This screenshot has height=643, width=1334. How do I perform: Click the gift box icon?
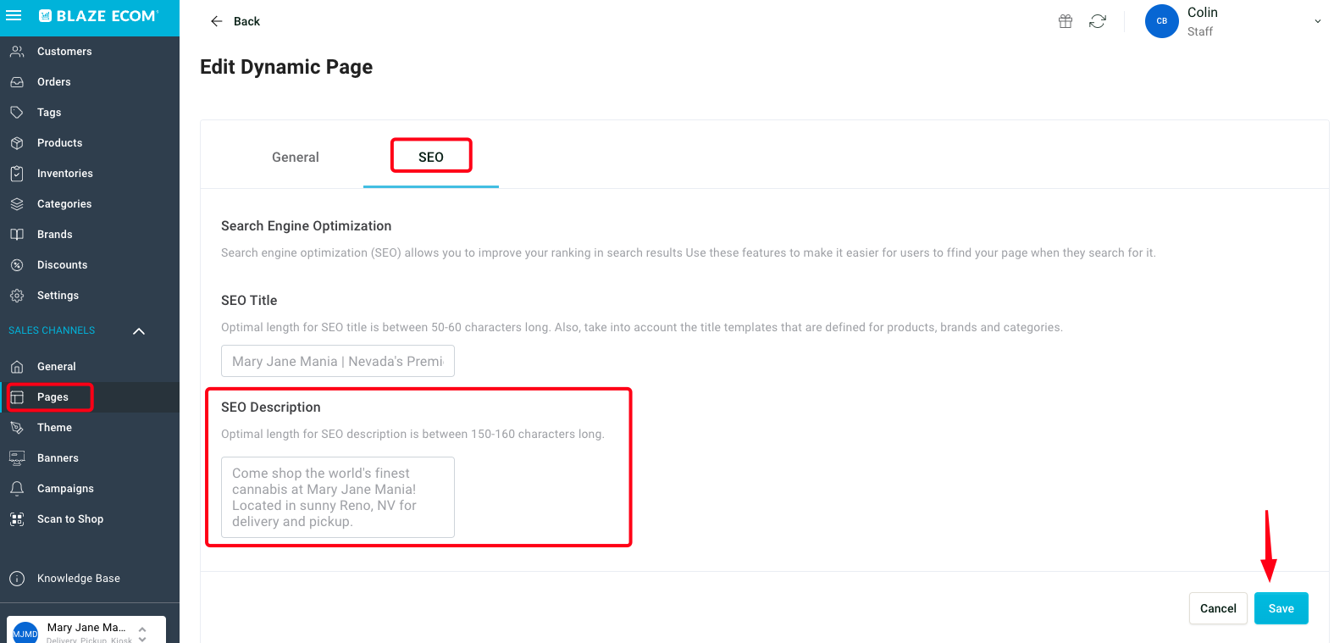[1066, 21]
